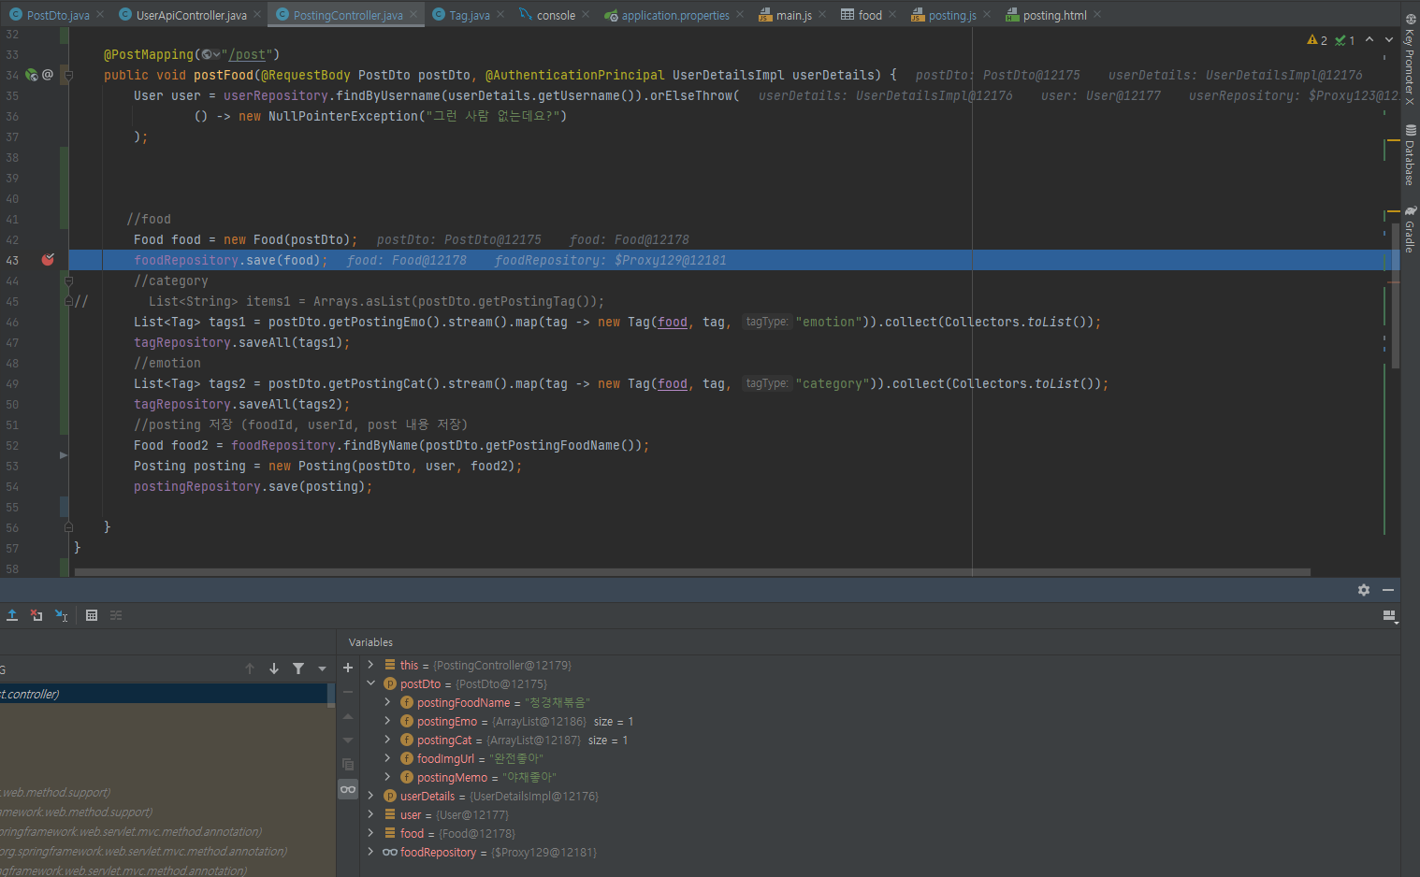Image resolution: width=1420 pixels, height=877 pixels.
Task: Open the Database tool window
Action: tap(1410, 154)
